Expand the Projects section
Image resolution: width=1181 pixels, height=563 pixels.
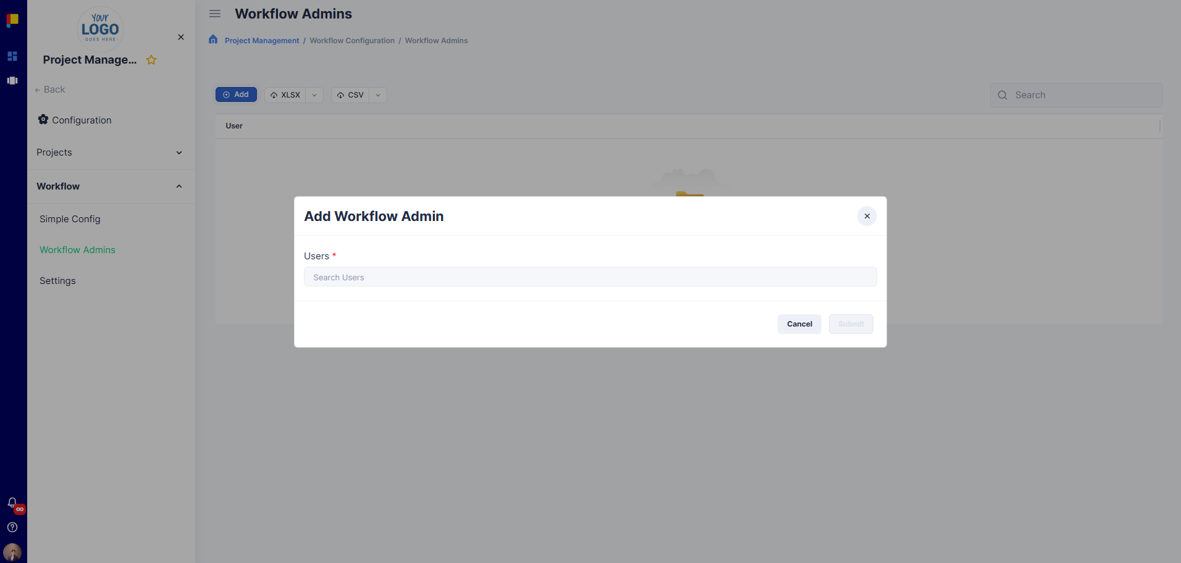[179, 152]
